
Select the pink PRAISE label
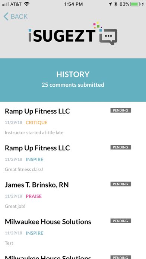pyautogui.click(x=34, y=196)
